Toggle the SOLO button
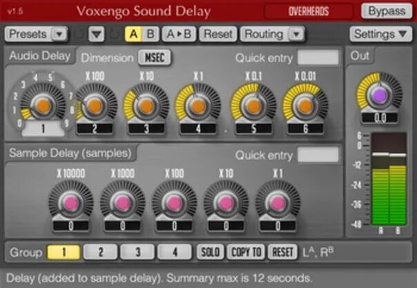Viewport: 417px width, 288px height. click(x=210, y=252)
